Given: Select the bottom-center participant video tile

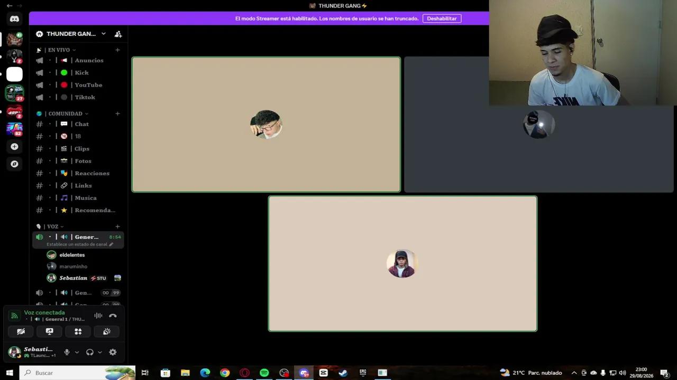Looking at the screenshot, I should coord(402,264).
